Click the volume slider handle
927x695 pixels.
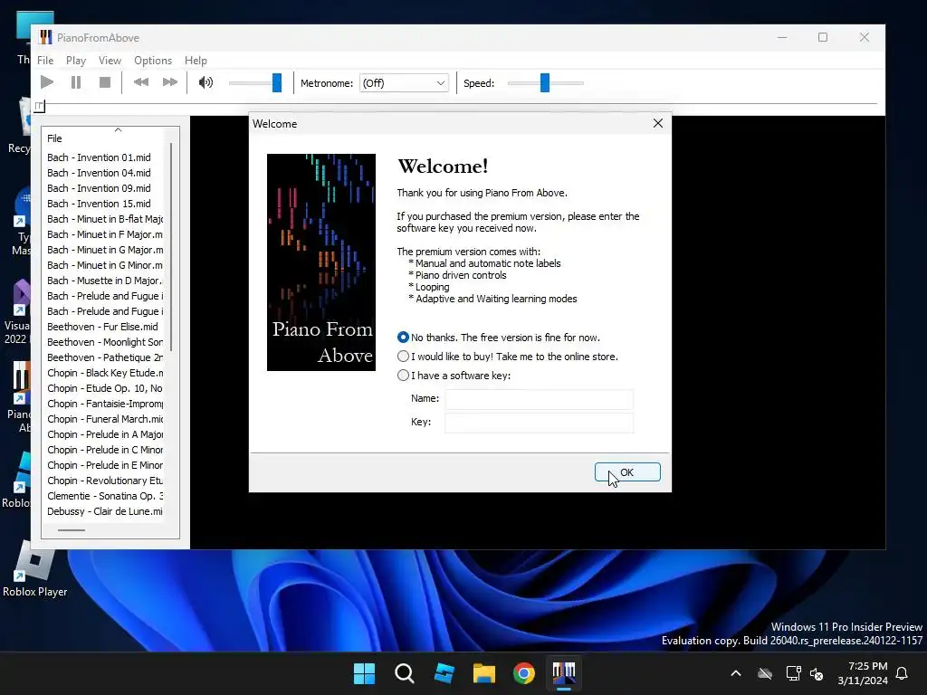277,82
